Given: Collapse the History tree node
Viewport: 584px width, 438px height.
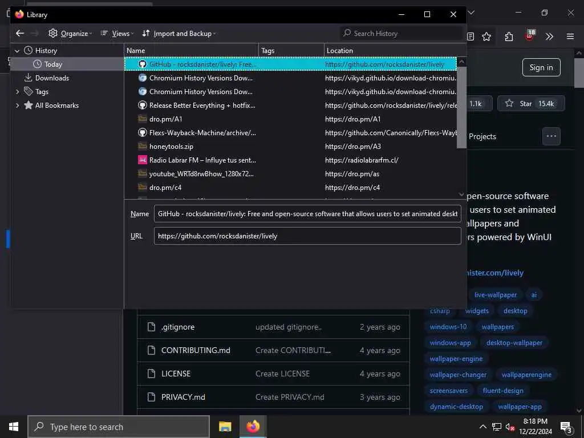Looking at the screenshot, I should click(x=17, y=51).
